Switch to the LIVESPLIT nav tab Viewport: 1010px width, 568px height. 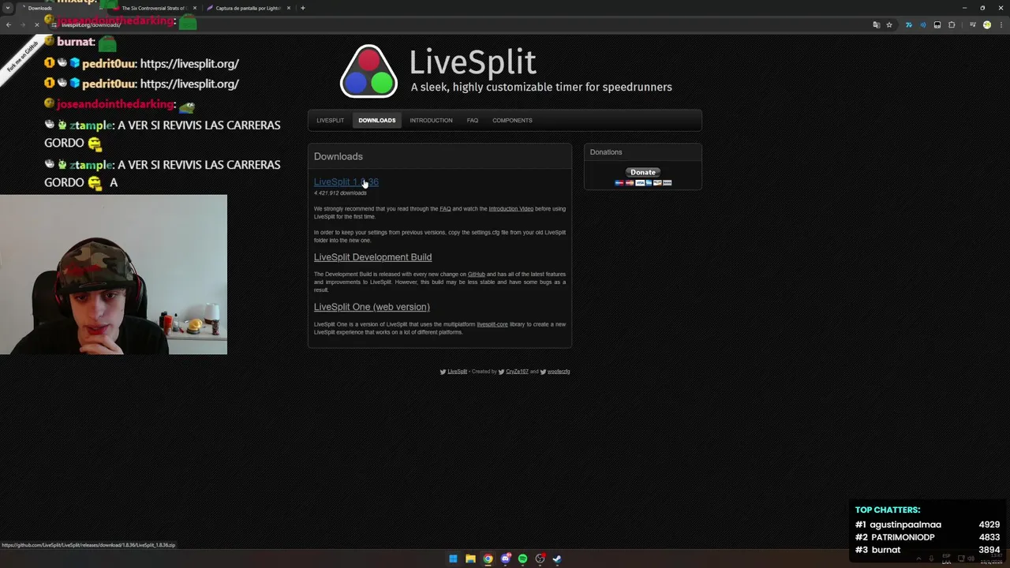pyautogui.click(x=330, y=121)
